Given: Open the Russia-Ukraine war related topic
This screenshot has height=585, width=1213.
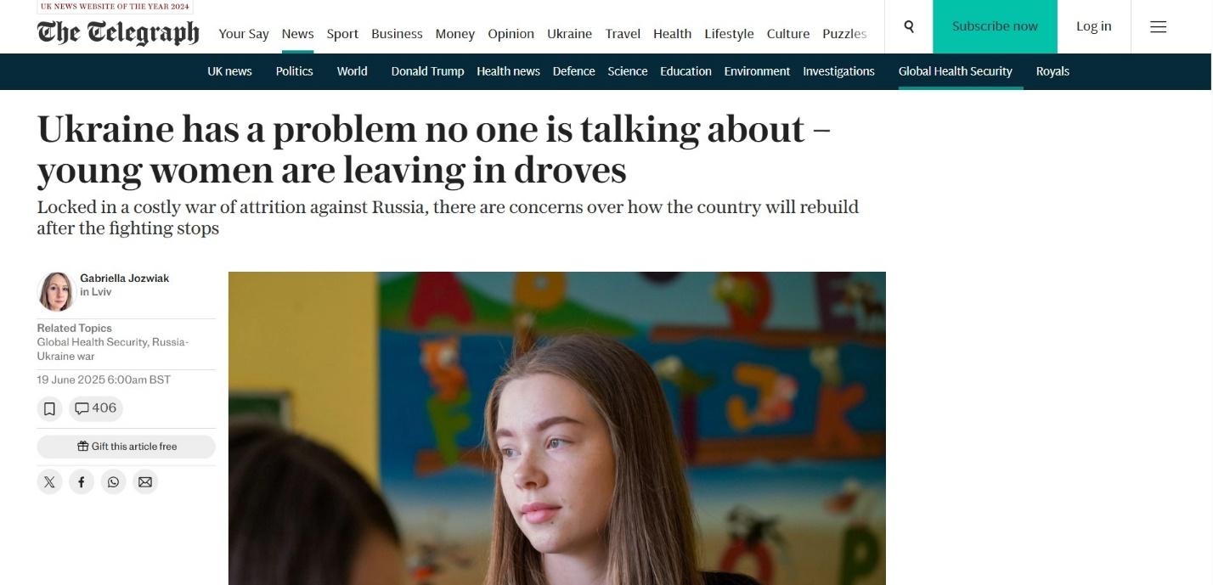Looking at the screenshot, I should click(x=112, y=349).
